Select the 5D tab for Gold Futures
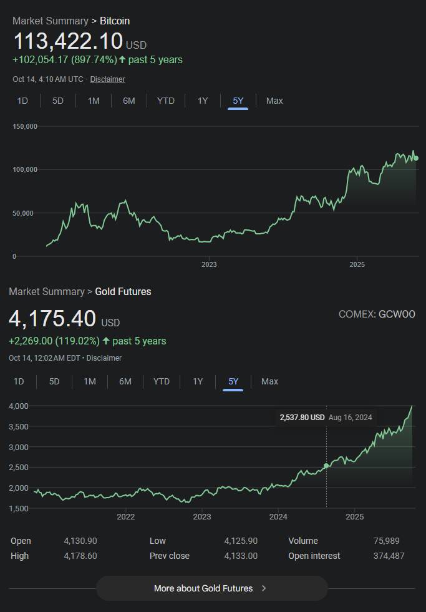 click(x=54, y=381)
